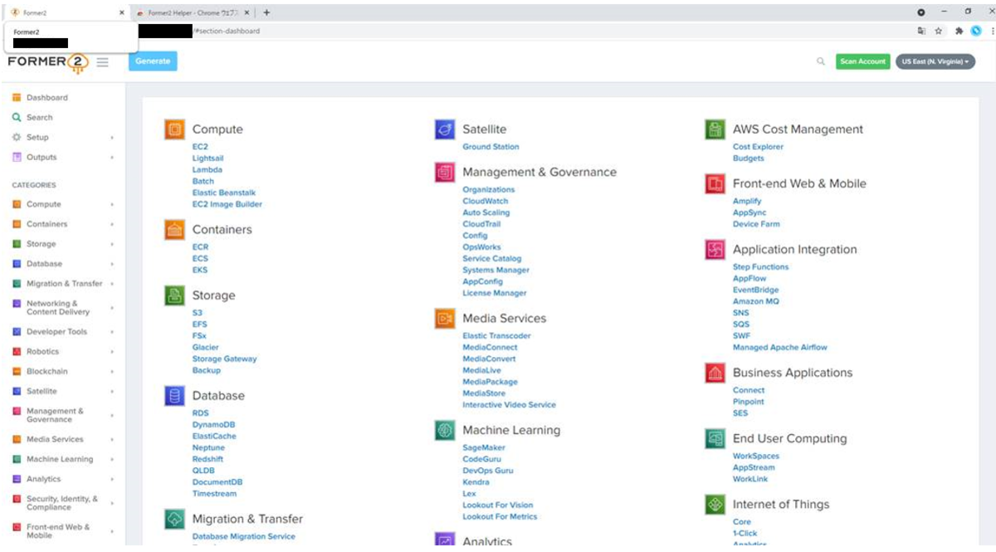The height and width of the screenshot is (552, 996).
Task: Click the Application Integration icon
Action: [x=715, y=250]
